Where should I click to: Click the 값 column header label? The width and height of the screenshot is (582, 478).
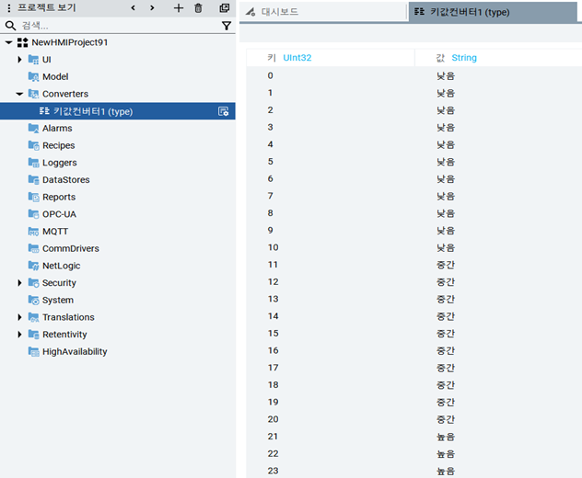click(x=440, y=58)
